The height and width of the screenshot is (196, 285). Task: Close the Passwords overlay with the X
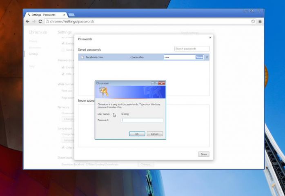tap(210, 38)
